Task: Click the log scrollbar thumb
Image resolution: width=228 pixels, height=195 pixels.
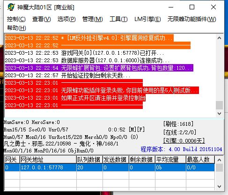Action: coord(219,105)
